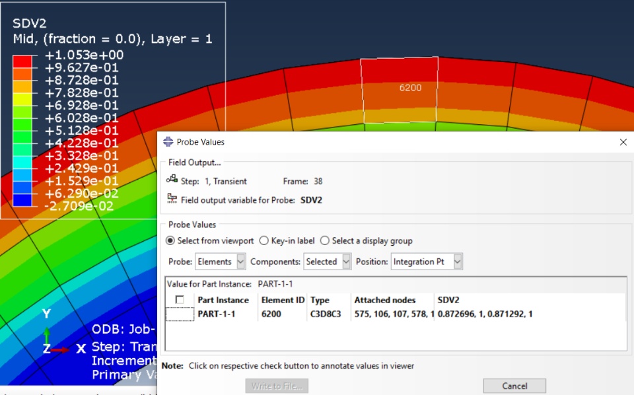
Task: Click the legend value +5.128e-01
Action: 82,130
